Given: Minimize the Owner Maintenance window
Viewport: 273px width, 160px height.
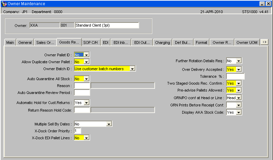Looking at the screenshot, I should pos(262,4).
